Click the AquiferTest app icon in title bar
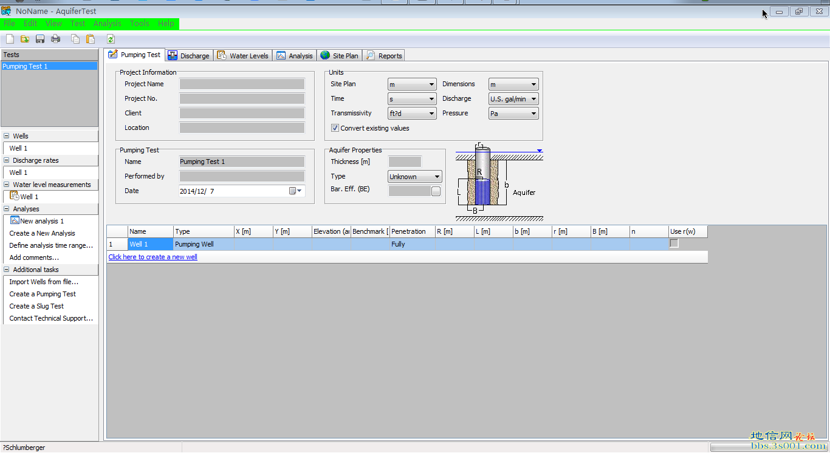Viewport: 830px width, 453px height. [x=6, y=11]
